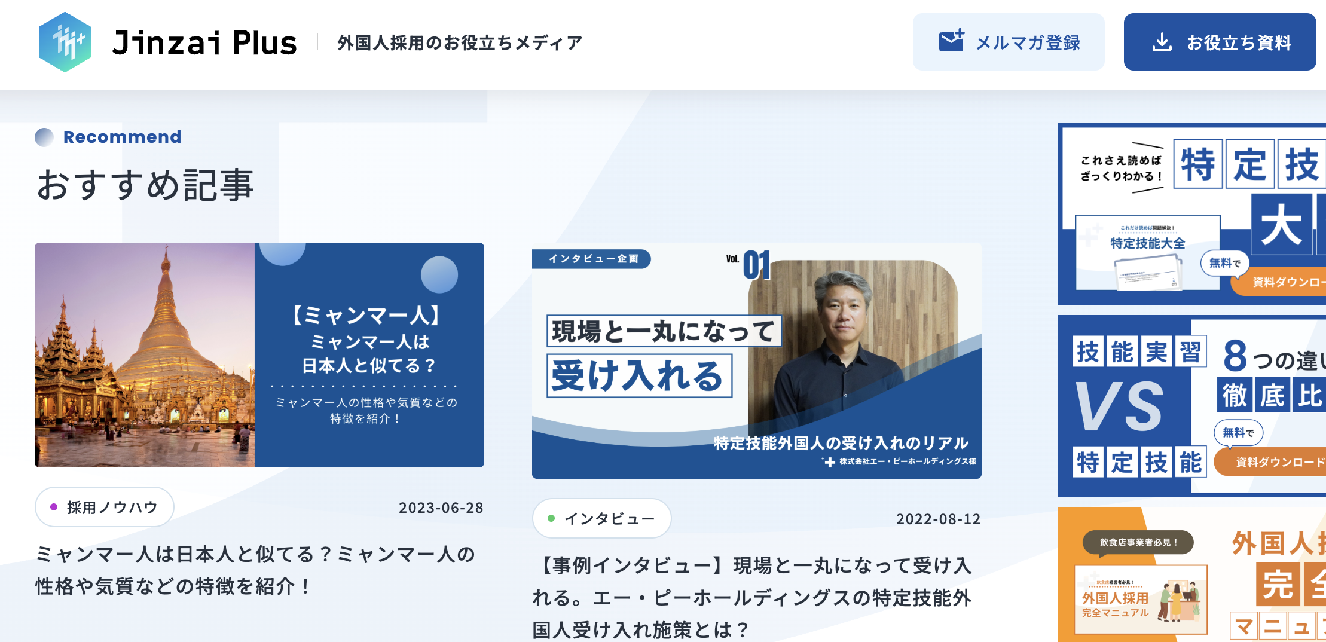Select the インタビュー category tag
Image resolution: width=1326 pixels, height=642 pixels.
[x=601, y=519]
